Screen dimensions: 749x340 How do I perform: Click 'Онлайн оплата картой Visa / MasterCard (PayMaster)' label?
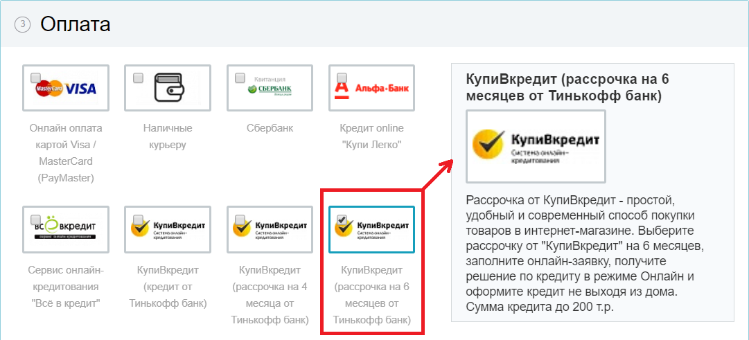point(66,153)
